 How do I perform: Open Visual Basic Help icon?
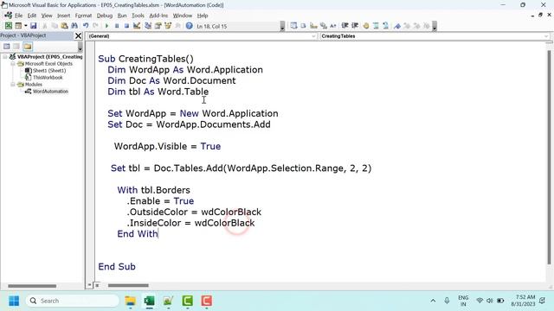click(189, 26)
